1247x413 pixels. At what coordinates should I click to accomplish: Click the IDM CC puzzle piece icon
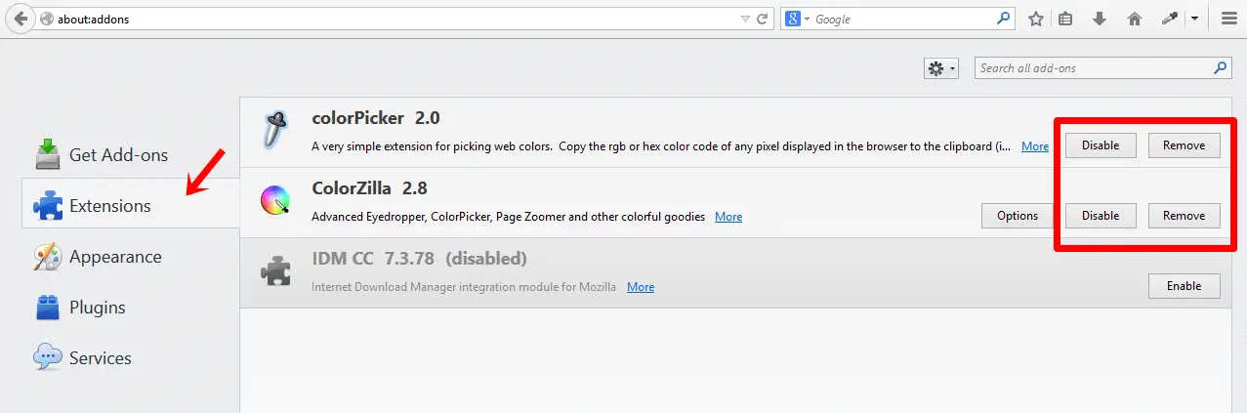click(275, 271)
